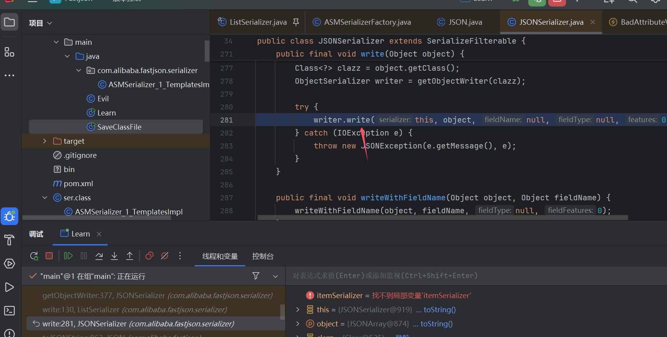Click toString() link for 'object' variable
Screen dimensions: 667x337
point(436,324)
